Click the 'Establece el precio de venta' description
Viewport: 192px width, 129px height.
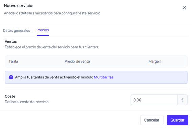(x=52, y=47)
